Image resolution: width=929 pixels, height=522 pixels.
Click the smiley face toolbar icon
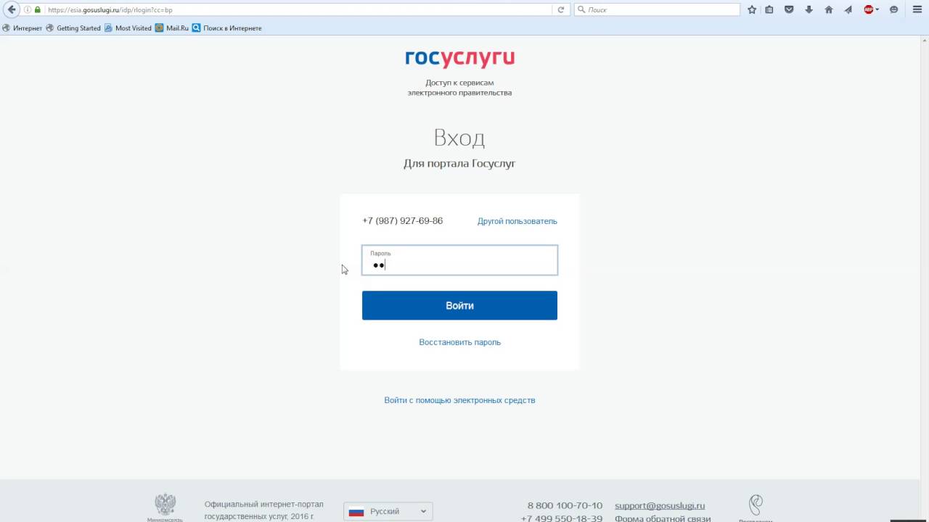coord(893,10)
